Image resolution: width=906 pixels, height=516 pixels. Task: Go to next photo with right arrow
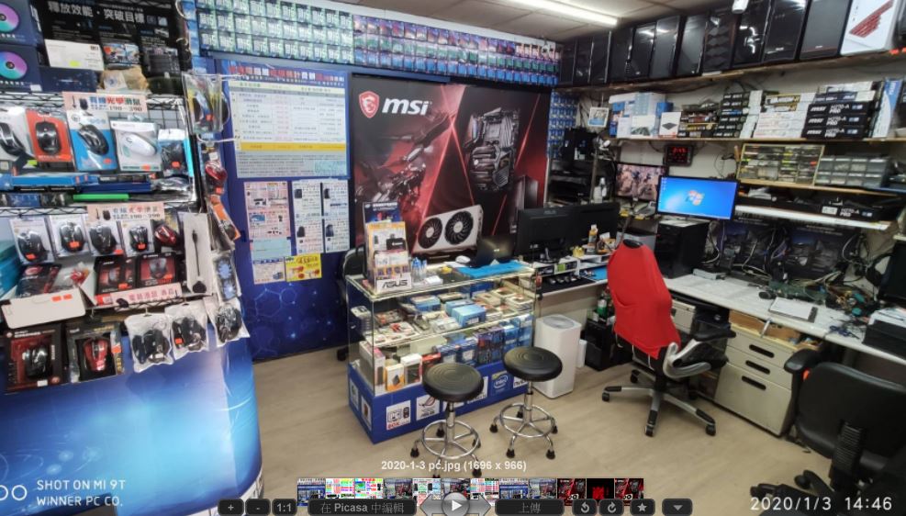click(479, 506)
